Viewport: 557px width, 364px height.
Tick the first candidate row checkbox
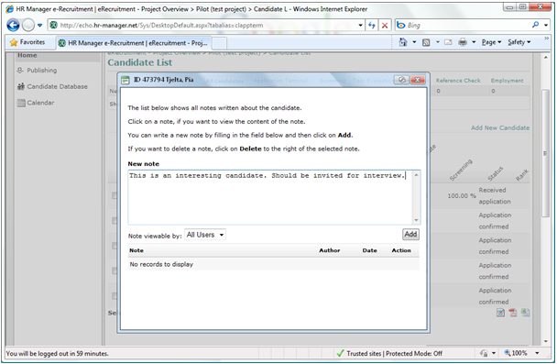[115, 195]
